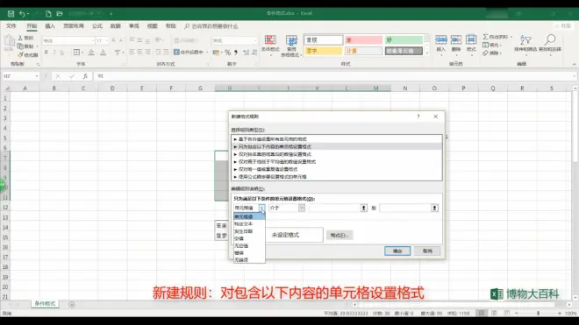Open the font size 11 dropdown
This screenshot has width=579, height=325.
tap(107, 40)
